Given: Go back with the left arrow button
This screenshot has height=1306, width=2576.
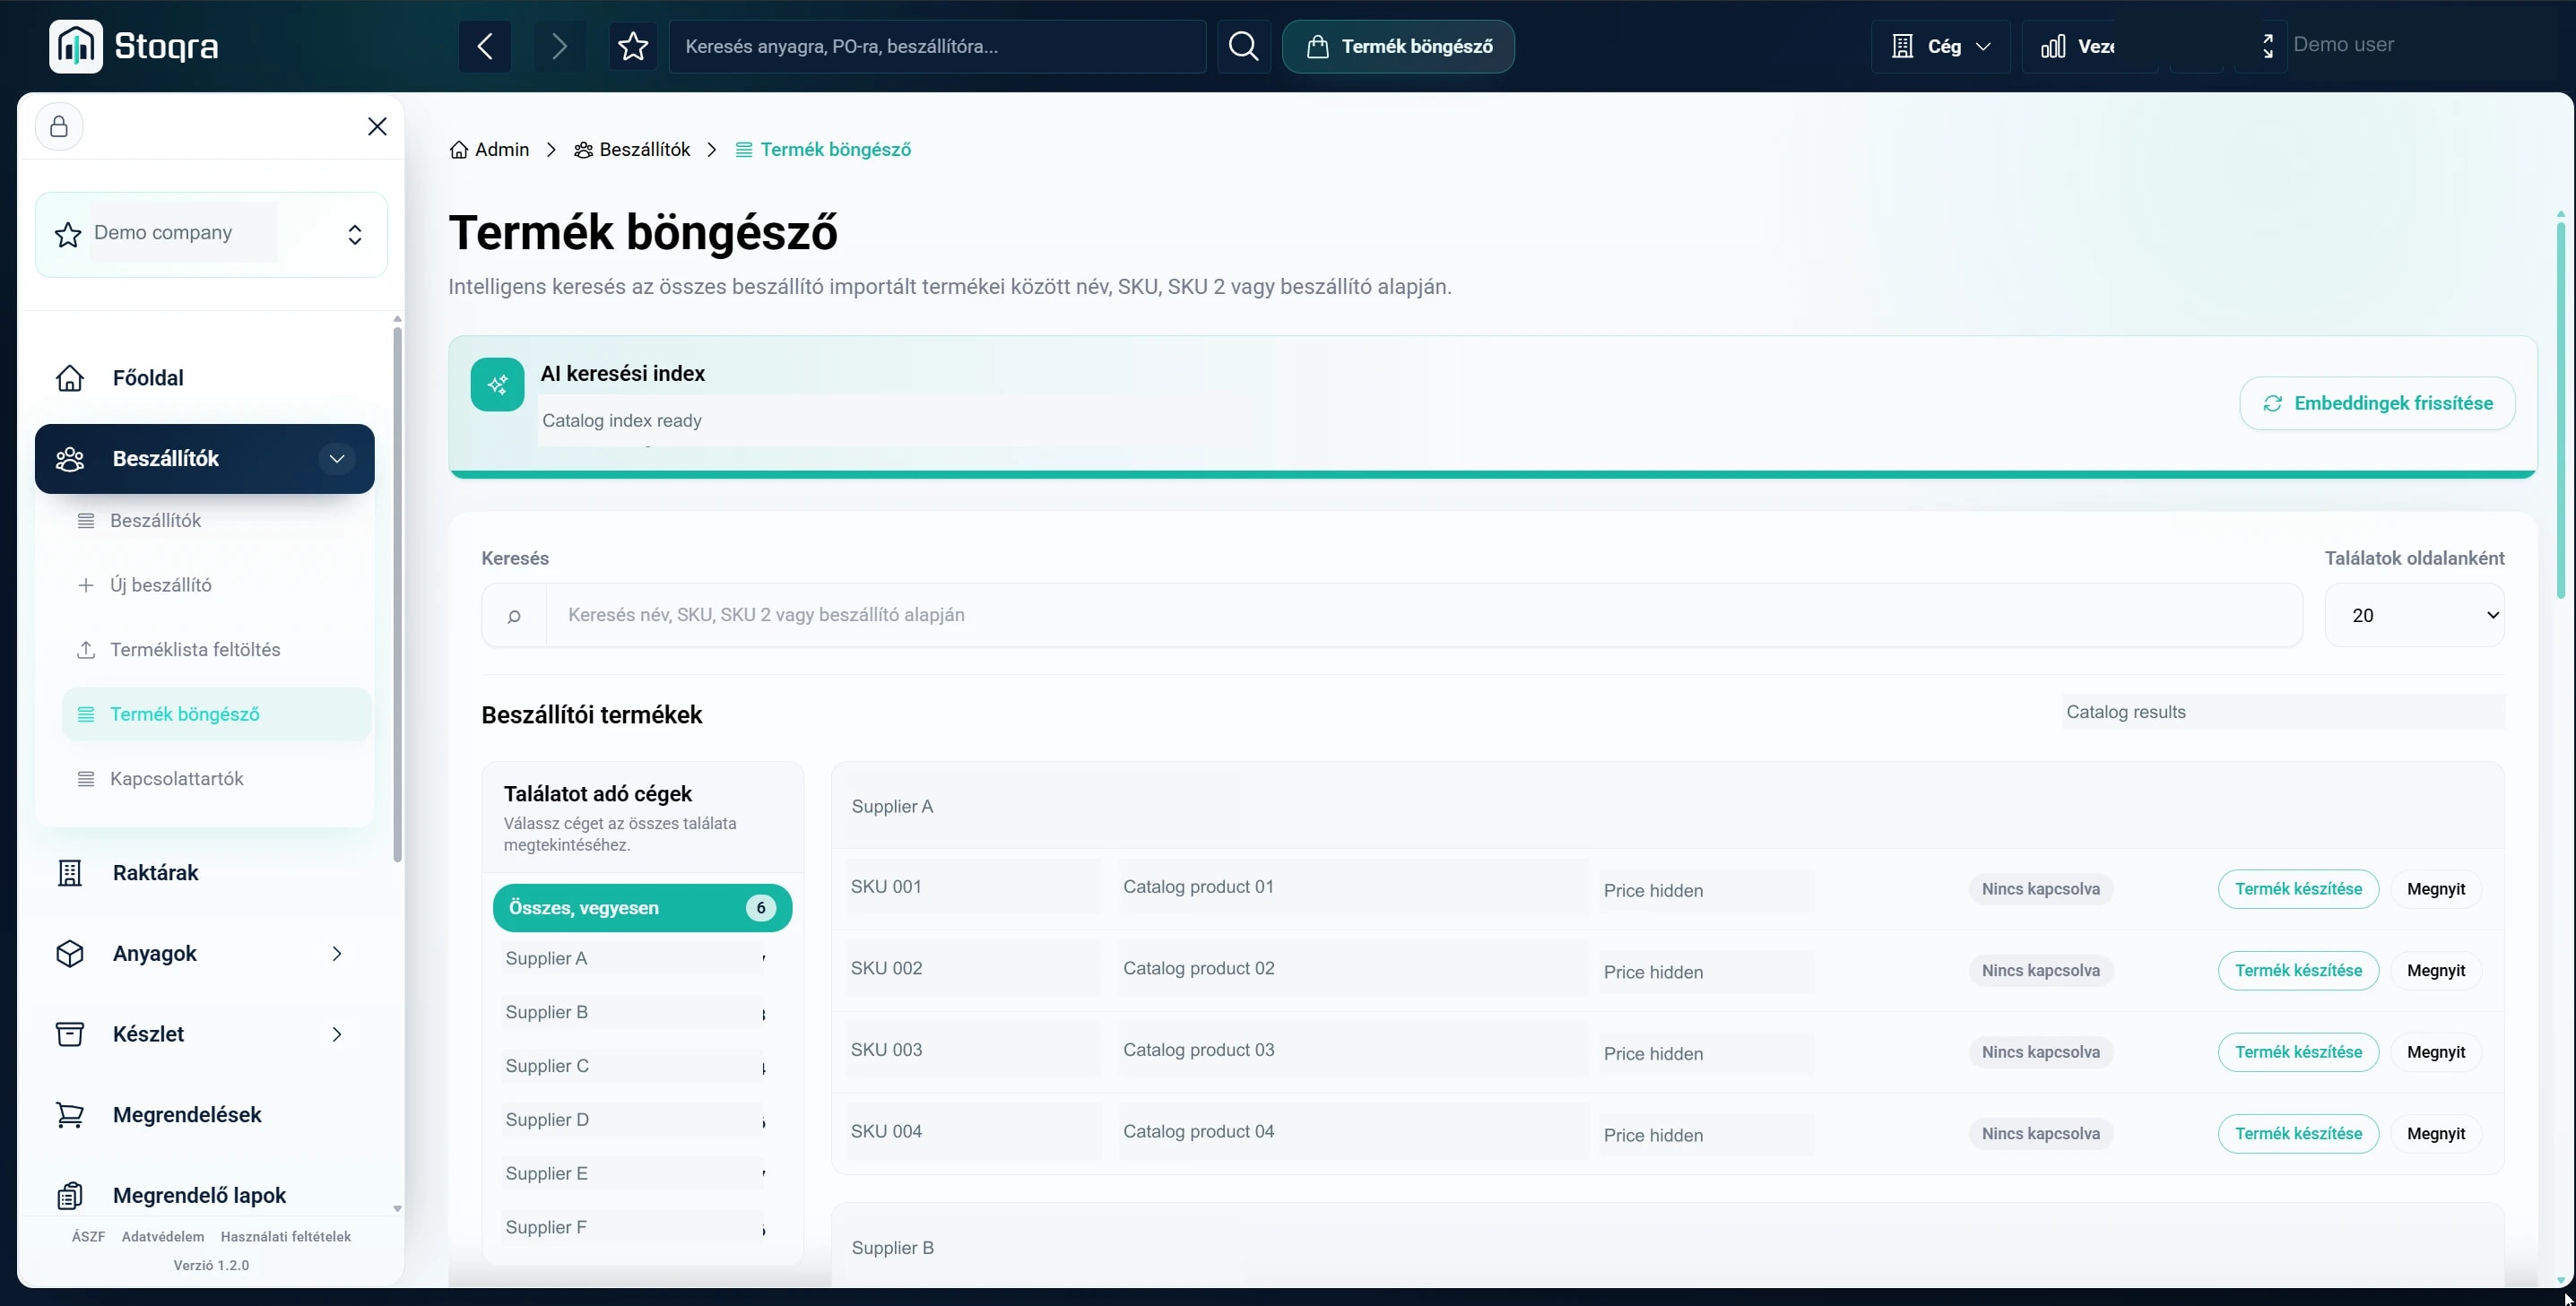Looking at the screenshot, I should [485, 46].
